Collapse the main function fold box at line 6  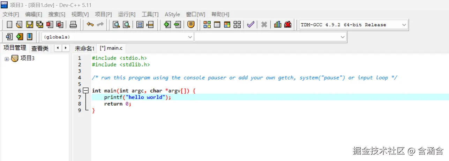pyautogui.click(x=86, y=91)
